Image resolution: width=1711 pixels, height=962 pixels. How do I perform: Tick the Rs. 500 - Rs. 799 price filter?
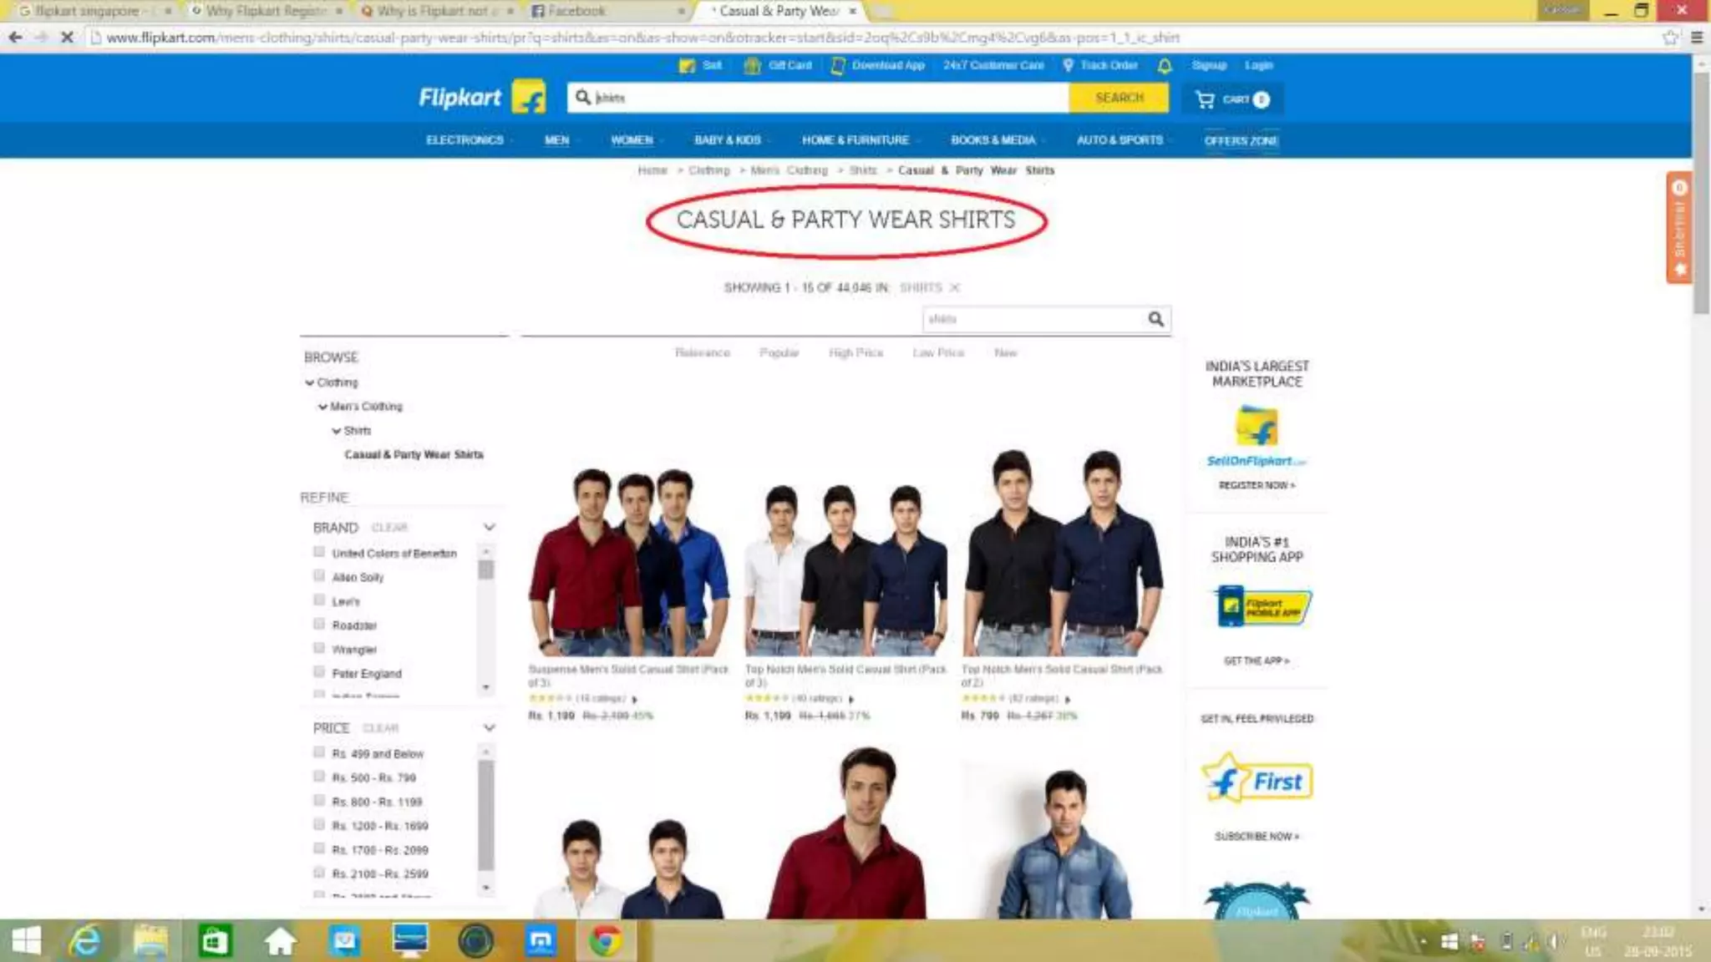pyautogui.click(x=319, y=777)
